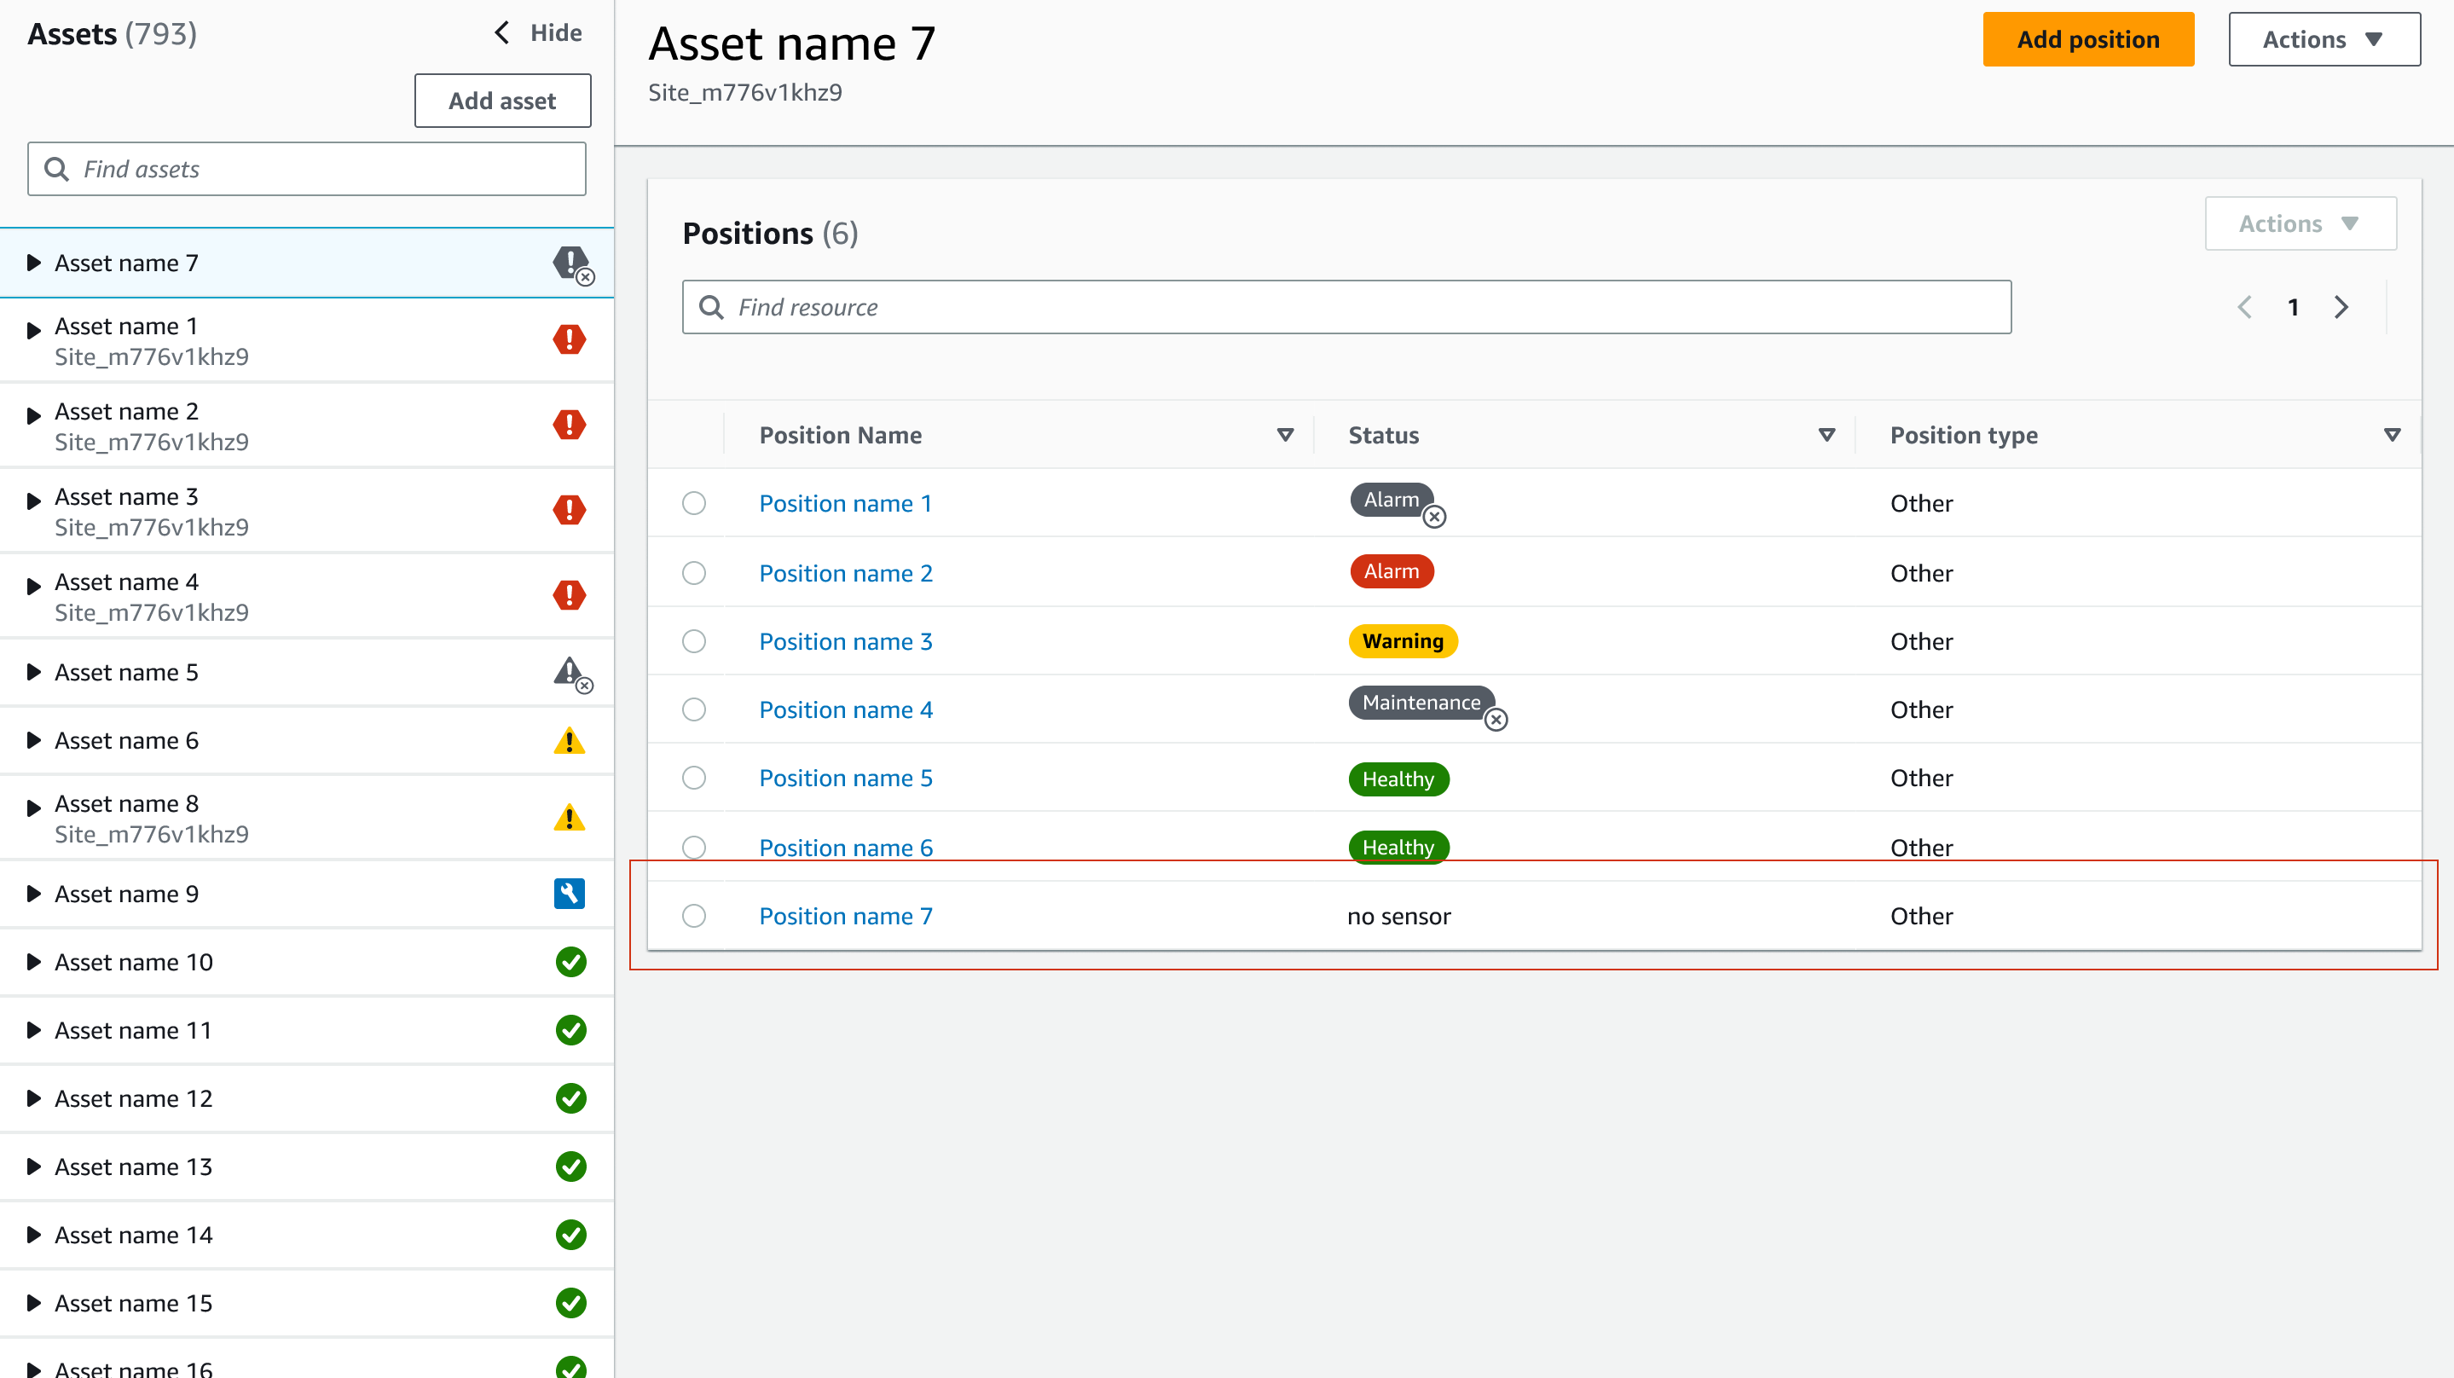Click the Alarm status icon on Position name 1
This screenshot has height=1378, width=2454.
tap(1391, 501)
